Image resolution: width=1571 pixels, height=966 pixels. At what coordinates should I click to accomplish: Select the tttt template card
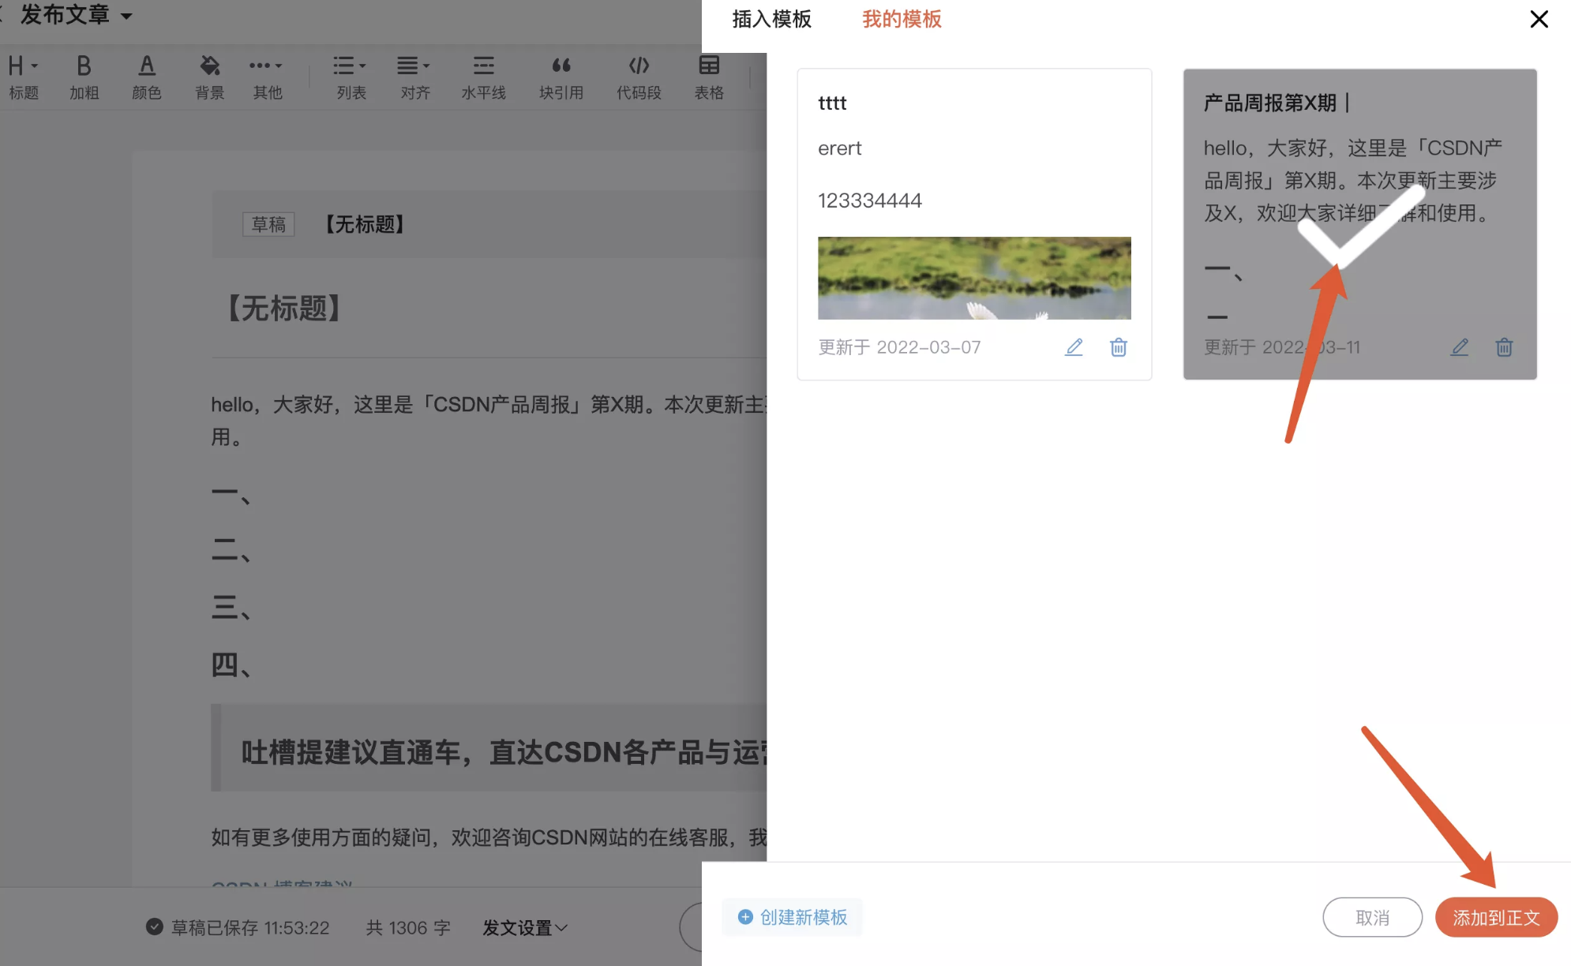[974, 224]
